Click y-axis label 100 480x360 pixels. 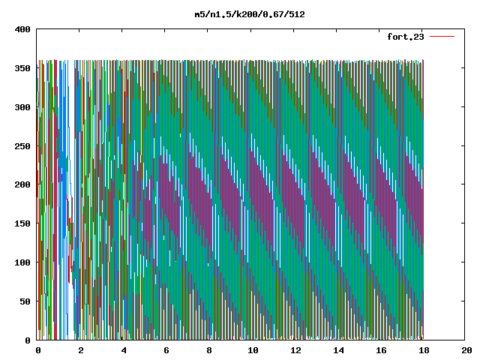(x=22, y=262)
